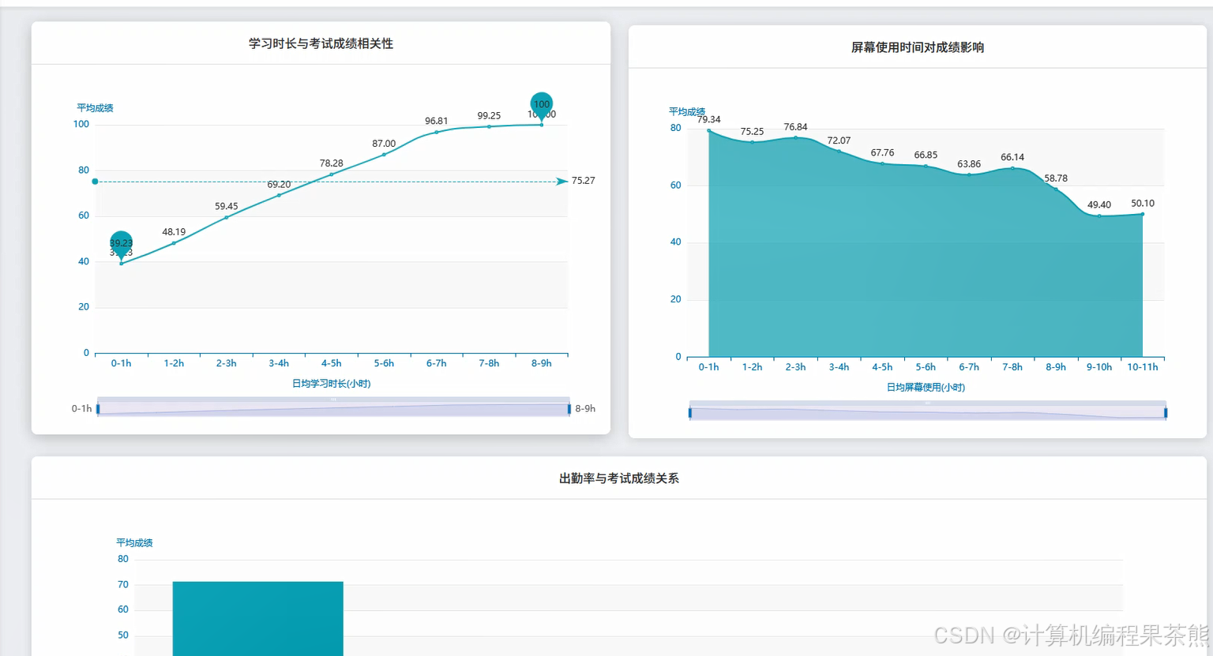The height and width of the screenshot is (656, 1213).
Task: Select the teal bar in the attendance chart
Action: (257, 619)
